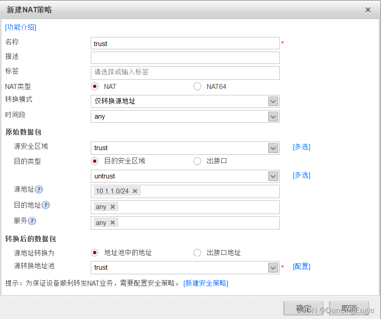Image resolution: width=381 pixels, height=319 pixels.
Task: Click the 取消 button
Action: 349,309
